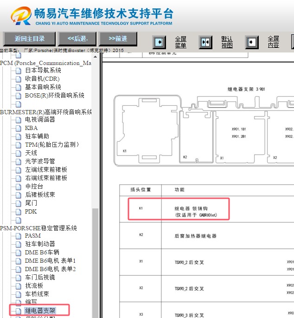
Task: Click document icon beside 中控台
Action: point(19,187)
